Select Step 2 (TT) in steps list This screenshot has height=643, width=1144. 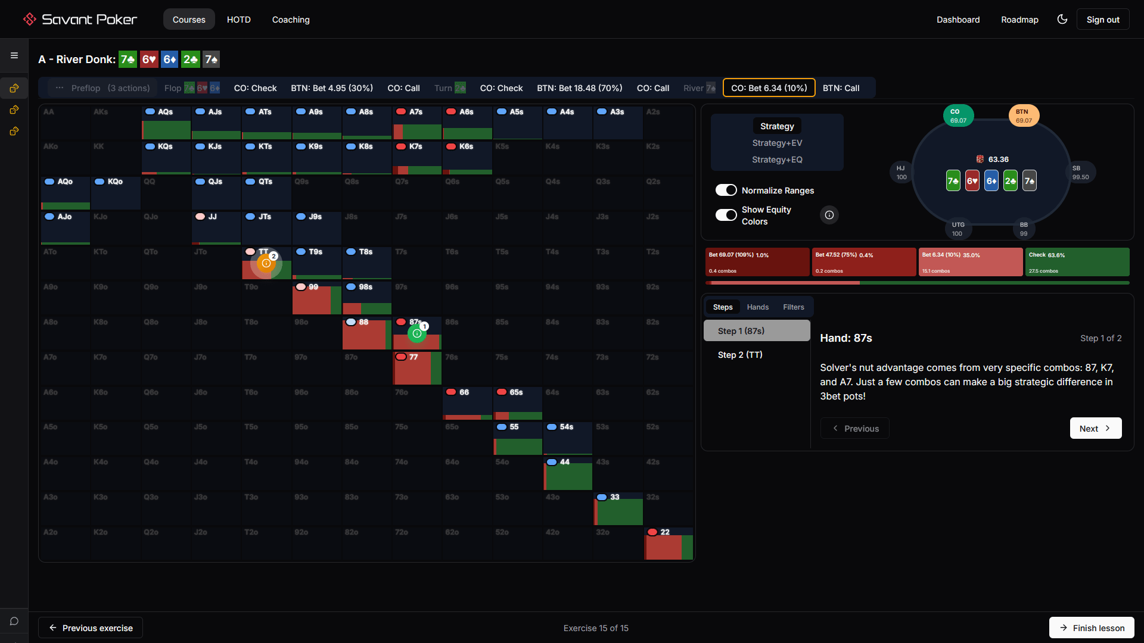pyautogui.click(x=740, y=355)
